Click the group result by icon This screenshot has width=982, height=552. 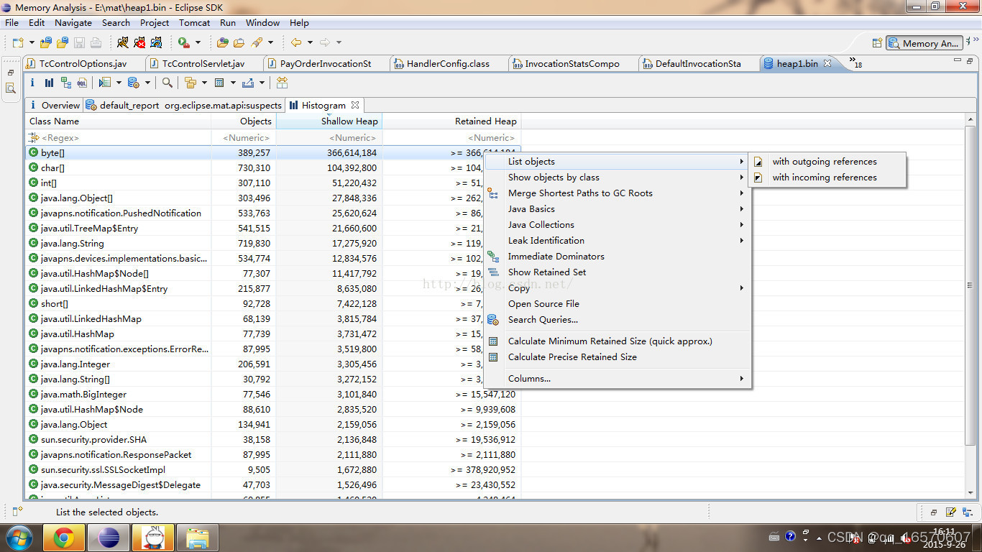[191, 83]
